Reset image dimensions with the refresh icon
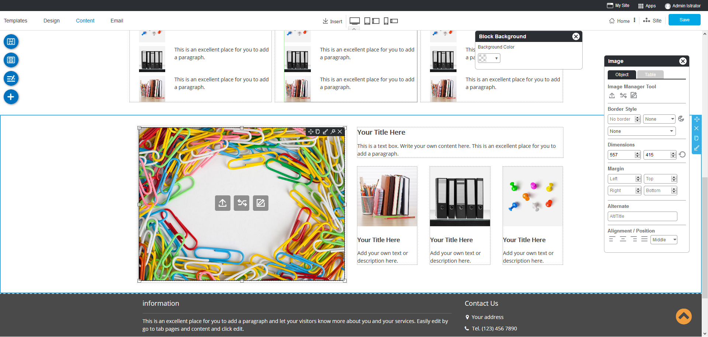Screen dimensions: 708x337 pyautogui.click(x=682, y=155)
